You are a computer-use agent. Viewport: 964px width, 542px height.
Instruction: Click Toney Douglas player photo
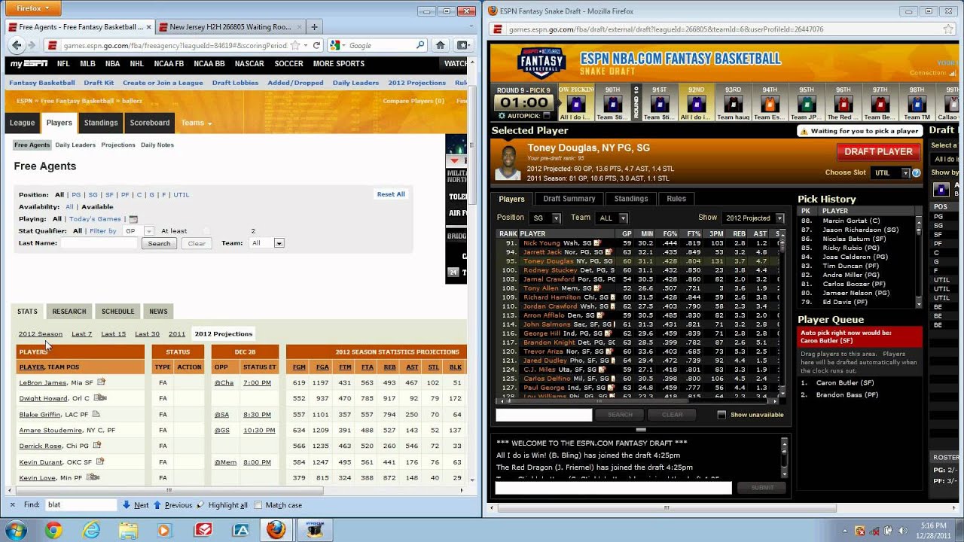508,163
